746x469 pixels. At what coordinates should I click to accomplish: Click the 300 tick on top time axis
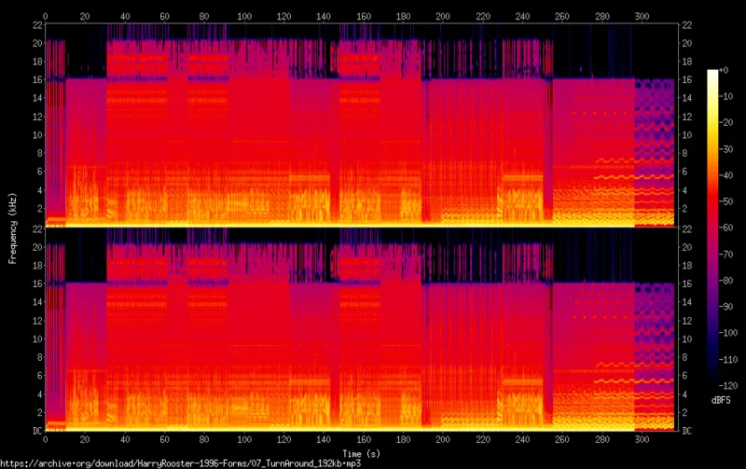pyautogui.click(x=641, y=17)
